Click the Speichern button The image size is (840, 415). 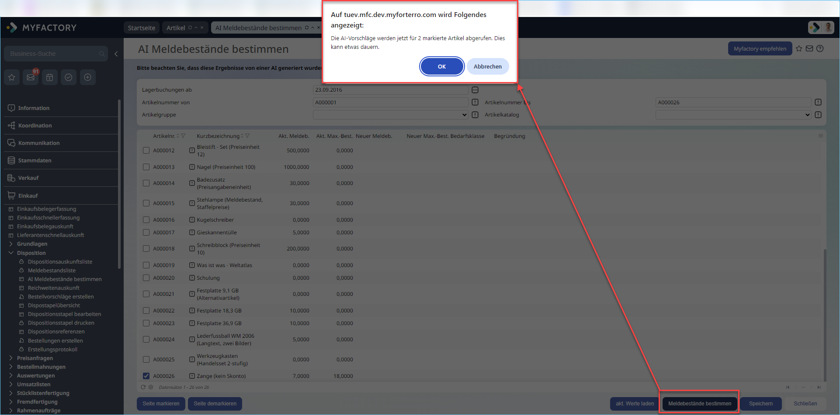coord(761,404)
